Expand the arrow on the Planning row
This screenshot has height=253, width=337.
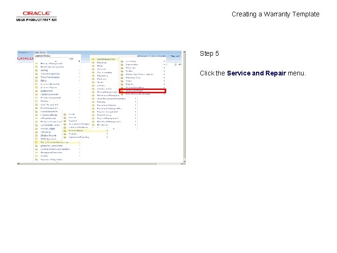(x=135, y=102)
